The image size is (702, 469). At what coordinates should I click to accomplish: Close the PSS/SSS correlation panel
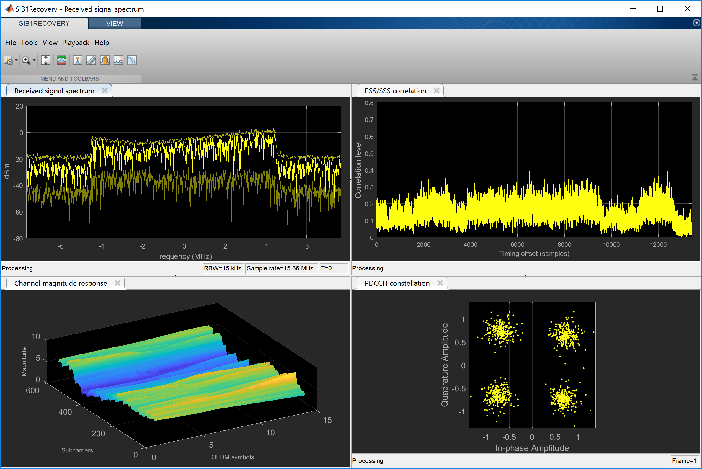(436, 91)
